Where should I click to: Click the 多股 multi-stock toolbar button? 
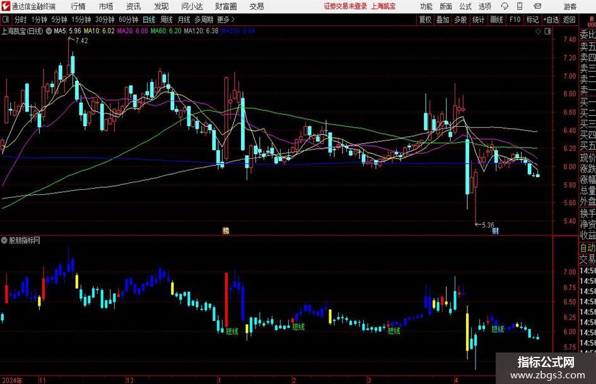[460, 20]
